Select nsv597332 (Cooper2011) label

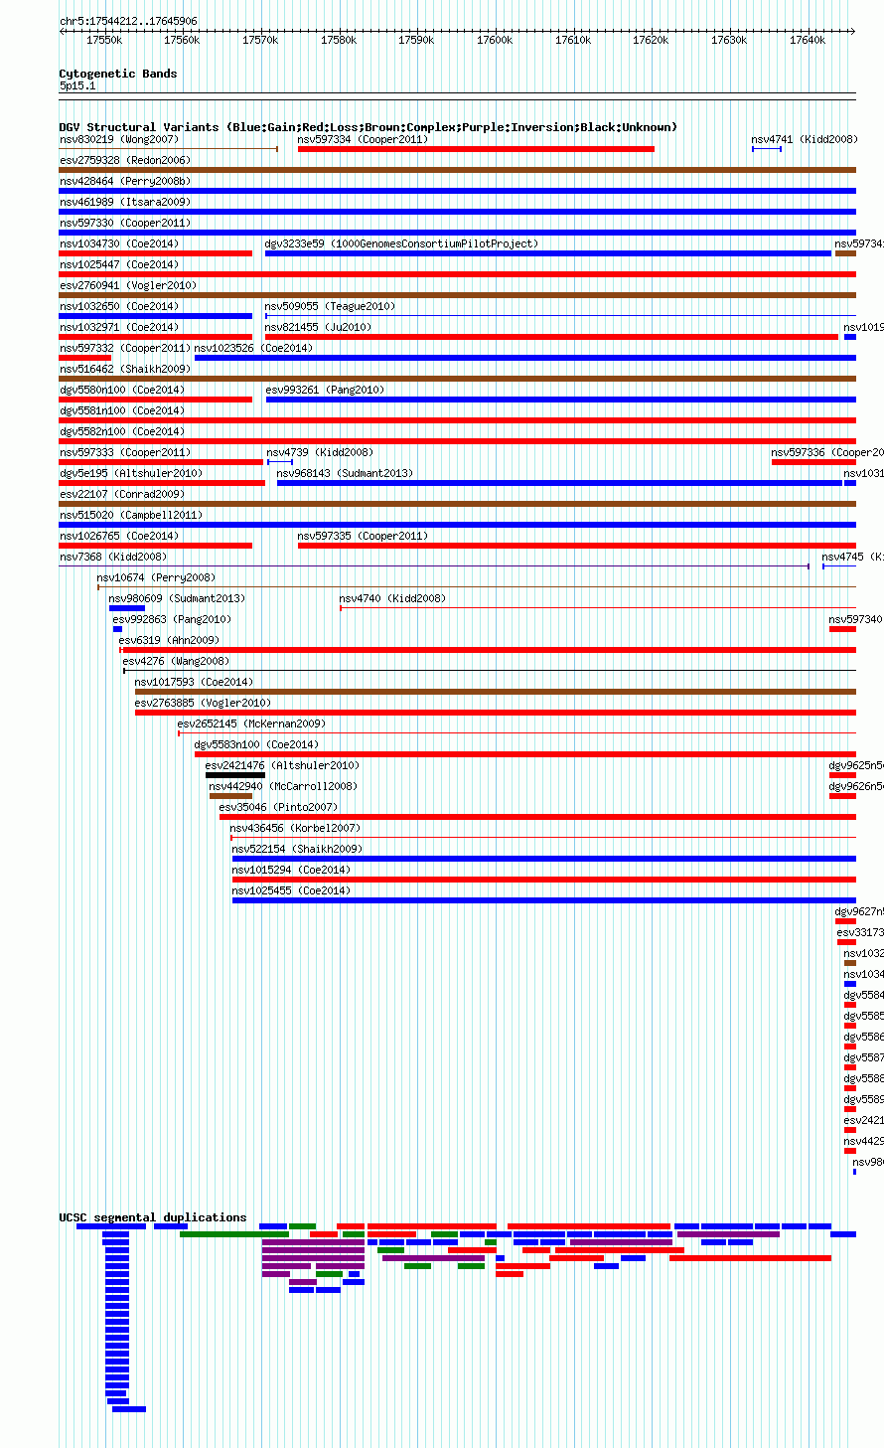click(125, 348)
